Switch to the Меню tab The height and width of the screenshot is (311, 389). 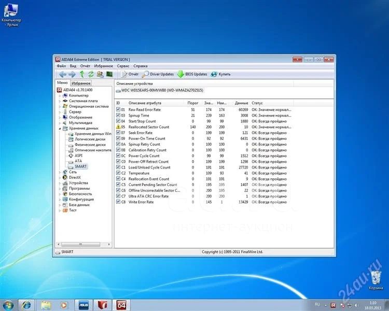point(62,82)
